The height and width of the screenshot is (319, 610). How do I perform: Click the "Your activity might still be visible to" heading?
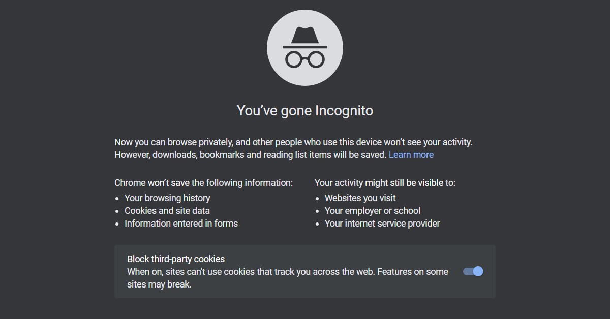tap(385, 183)
